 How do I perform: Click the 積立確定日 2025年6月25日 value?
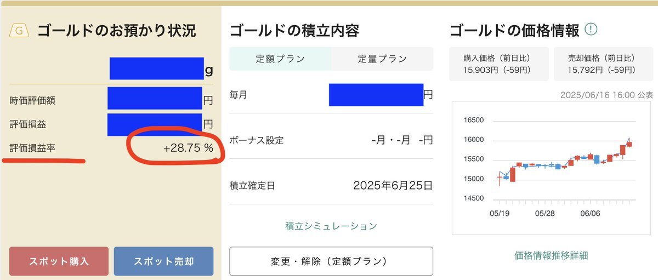pyautogui.click(x=393, y=185)
